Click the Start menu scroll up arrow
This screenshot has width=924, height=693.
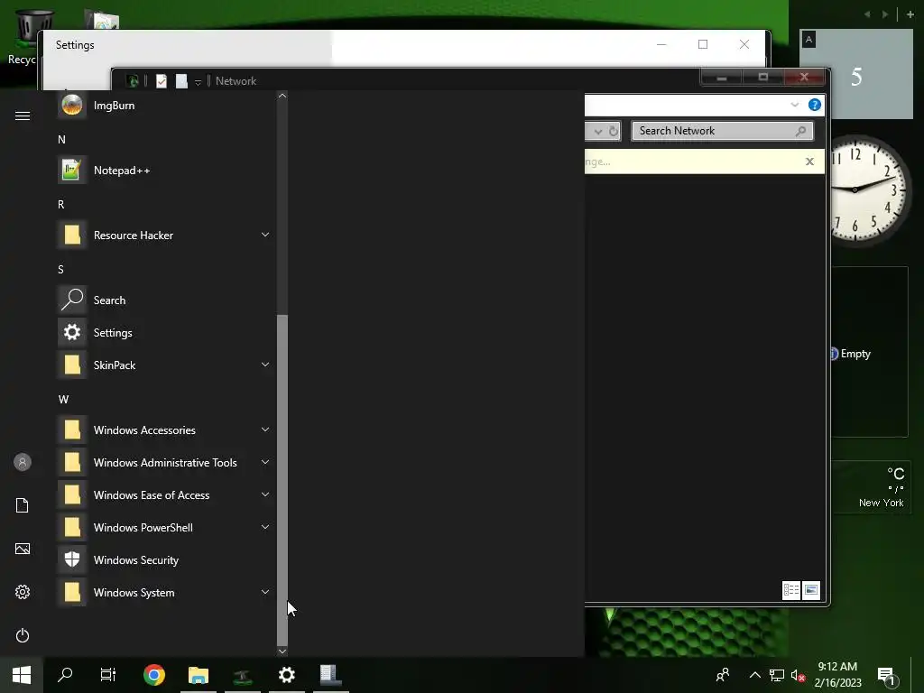pos(282,96)
